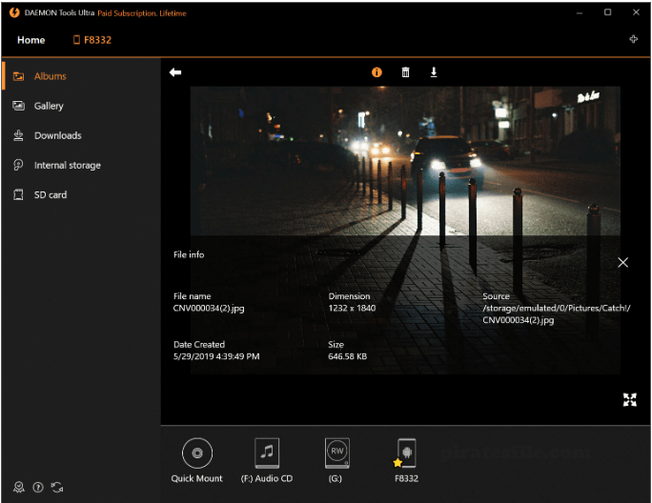Open Albums in the sidebar
This screenshot has width=652, height=503.
point(81,76)
